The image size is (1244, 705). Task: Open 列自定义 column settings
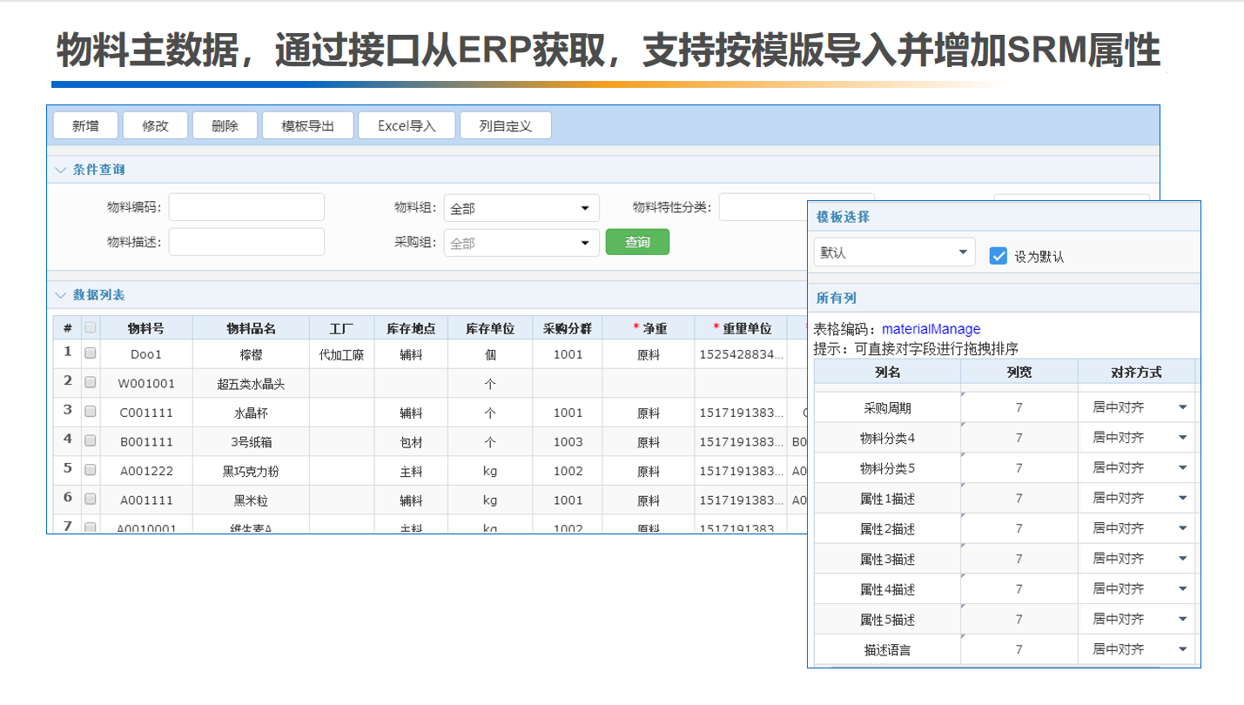[505, 125]
